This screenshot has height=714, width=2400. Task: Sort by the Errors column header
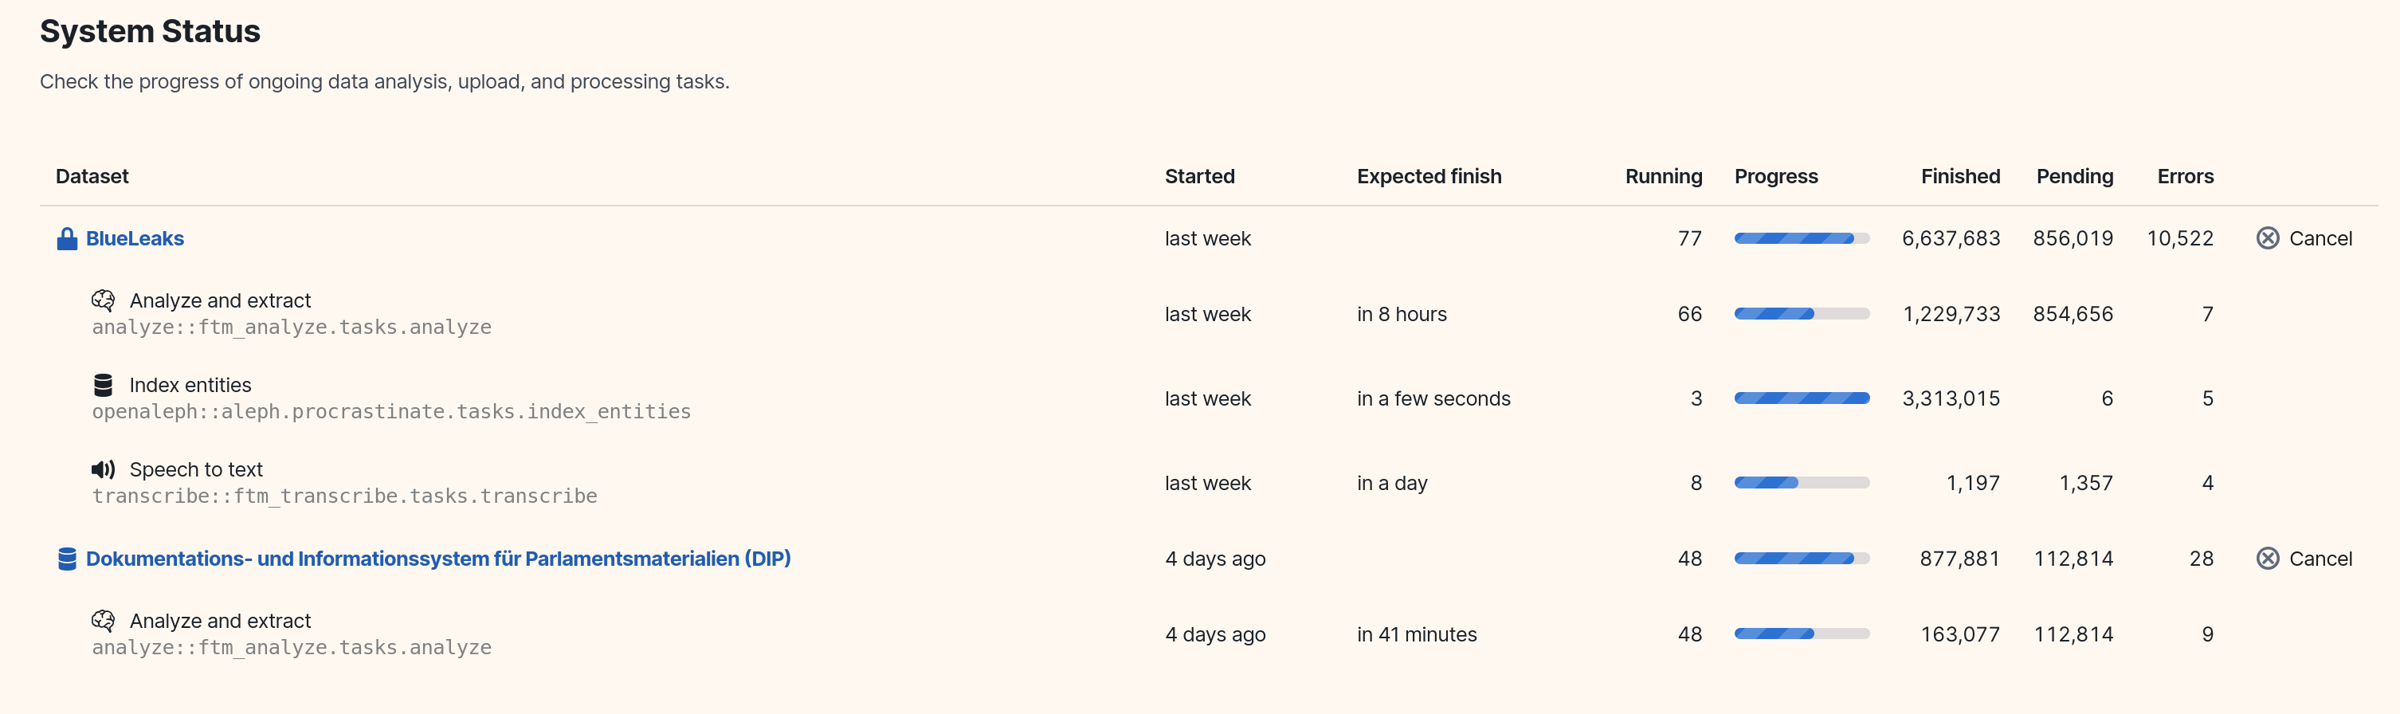[x=2185, y=175]
